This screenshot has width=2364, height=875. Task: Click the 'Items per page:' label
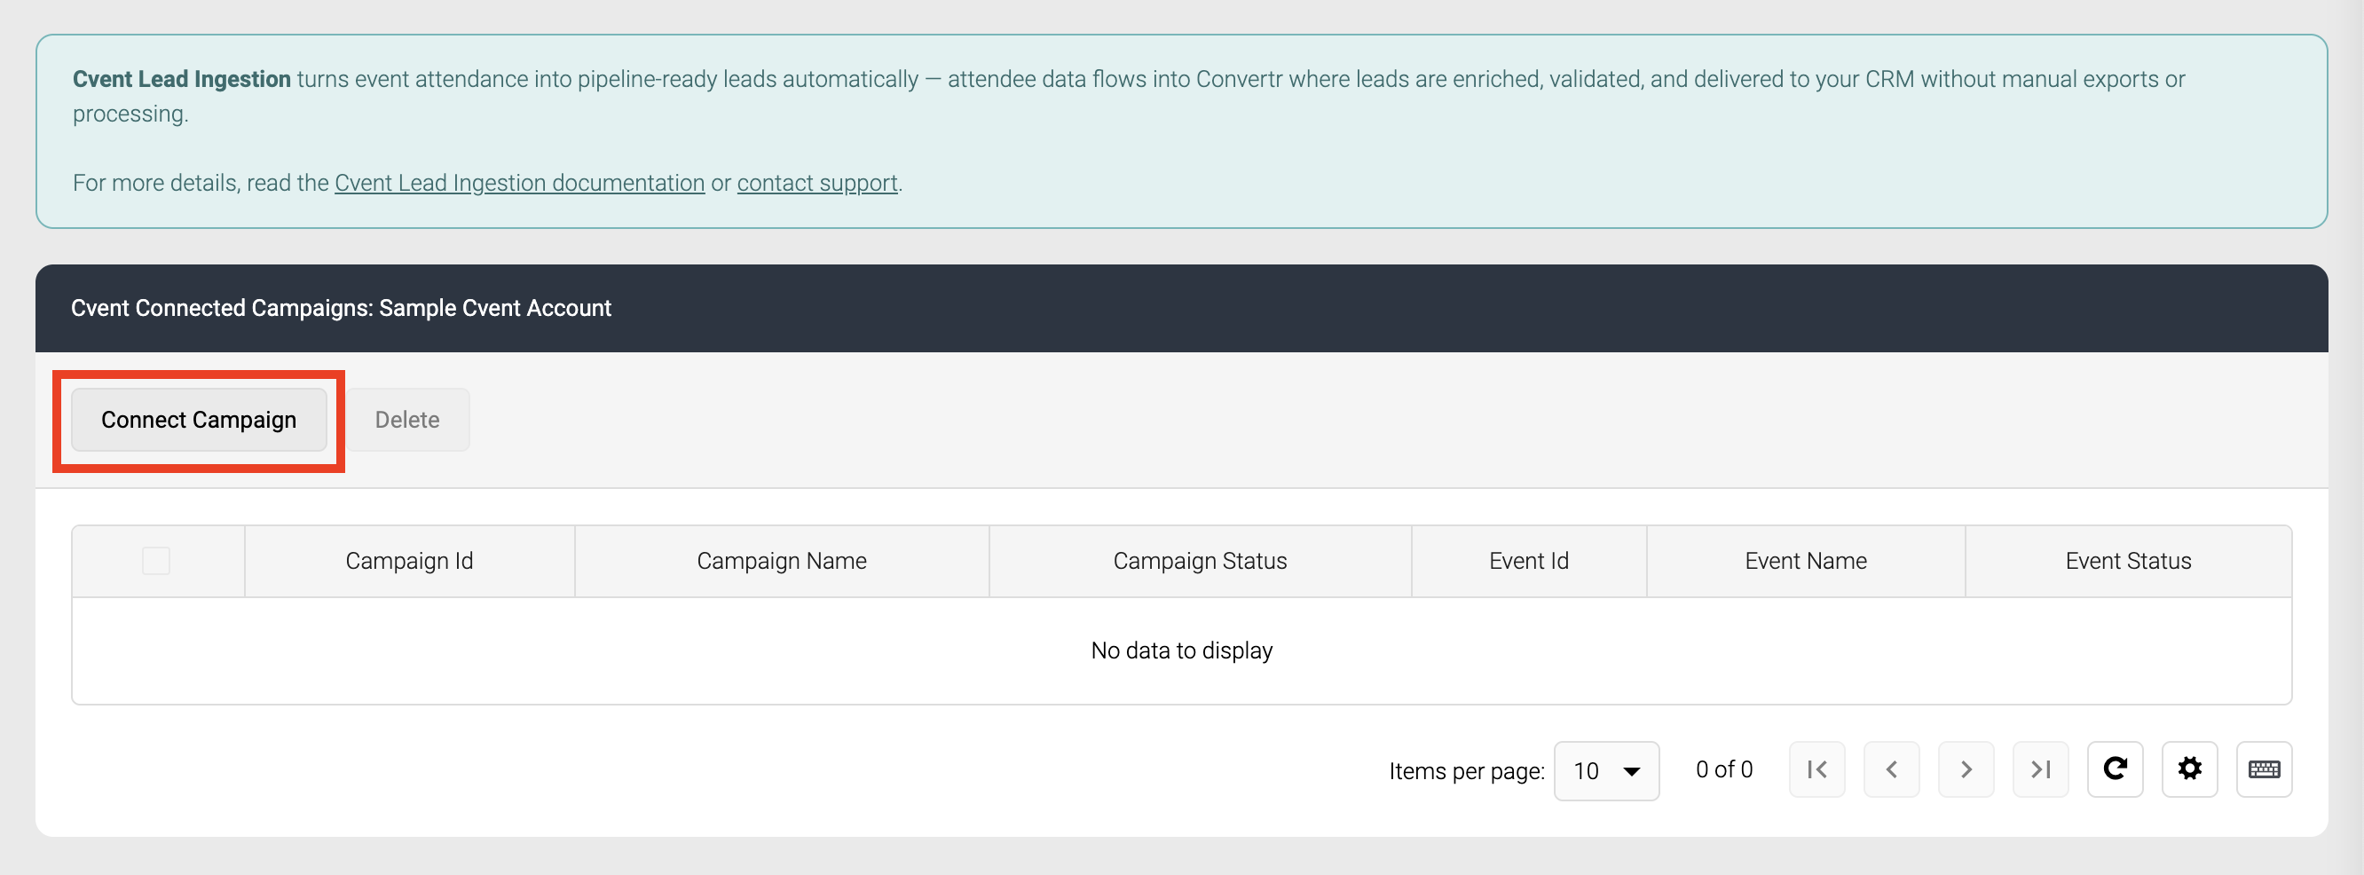1467,771
